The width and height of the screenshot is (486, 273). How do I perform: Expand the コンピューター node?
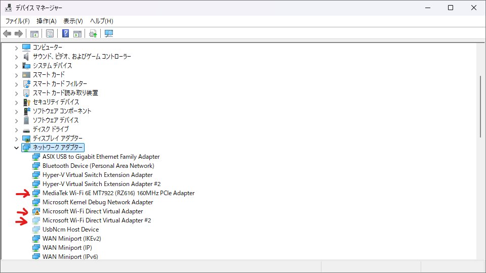[x=16, y=48]
